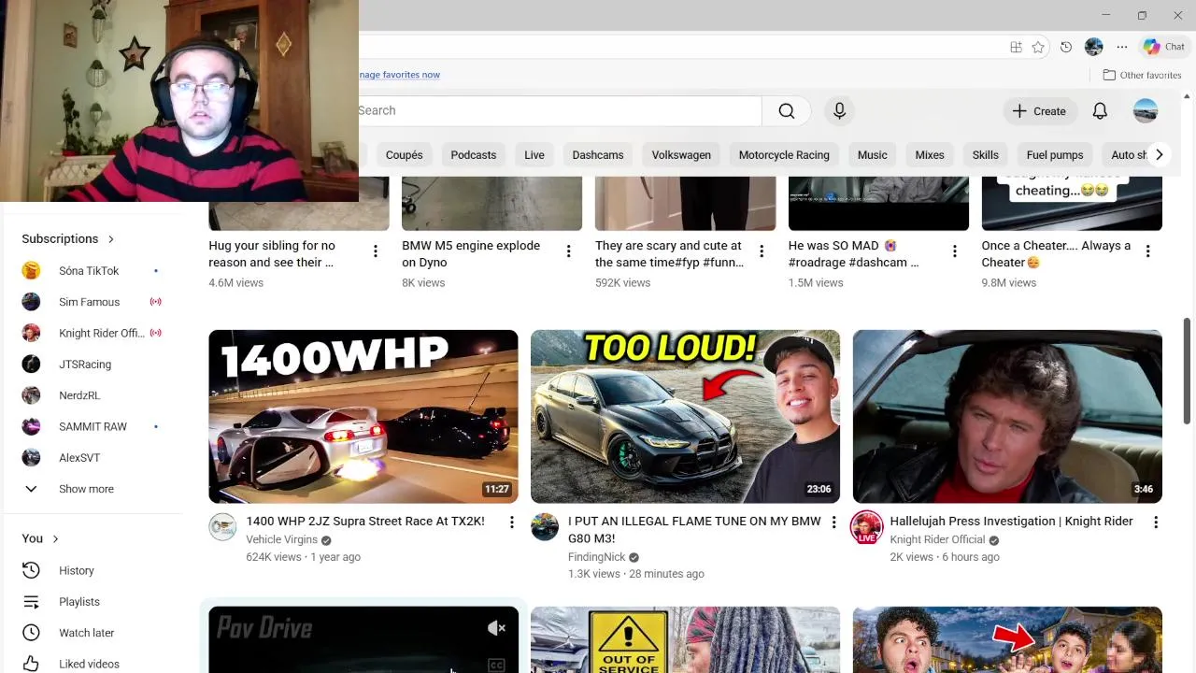Viewport: 1196px width, 673px height.
Task: Select the Motorcycle Racing filter chip
Action: pyautogui.click(x=784, y=155)
